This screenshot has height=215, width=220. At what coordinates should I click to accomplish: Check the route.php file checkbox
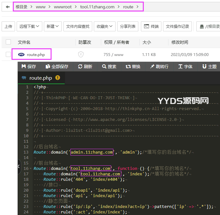tap(8, 55)
